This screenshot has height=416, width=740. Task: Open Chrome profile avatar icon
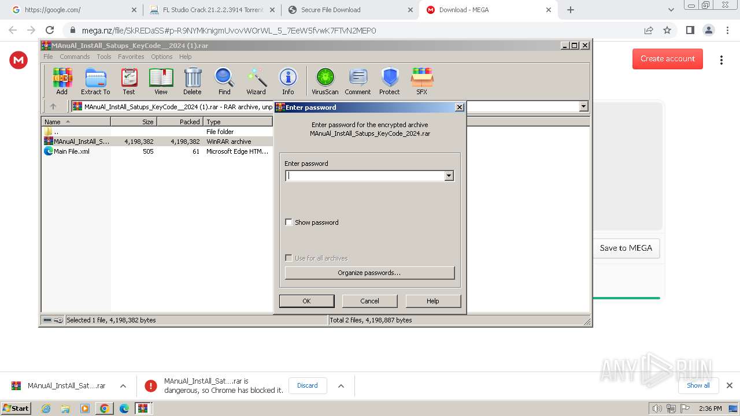(708, 30)
